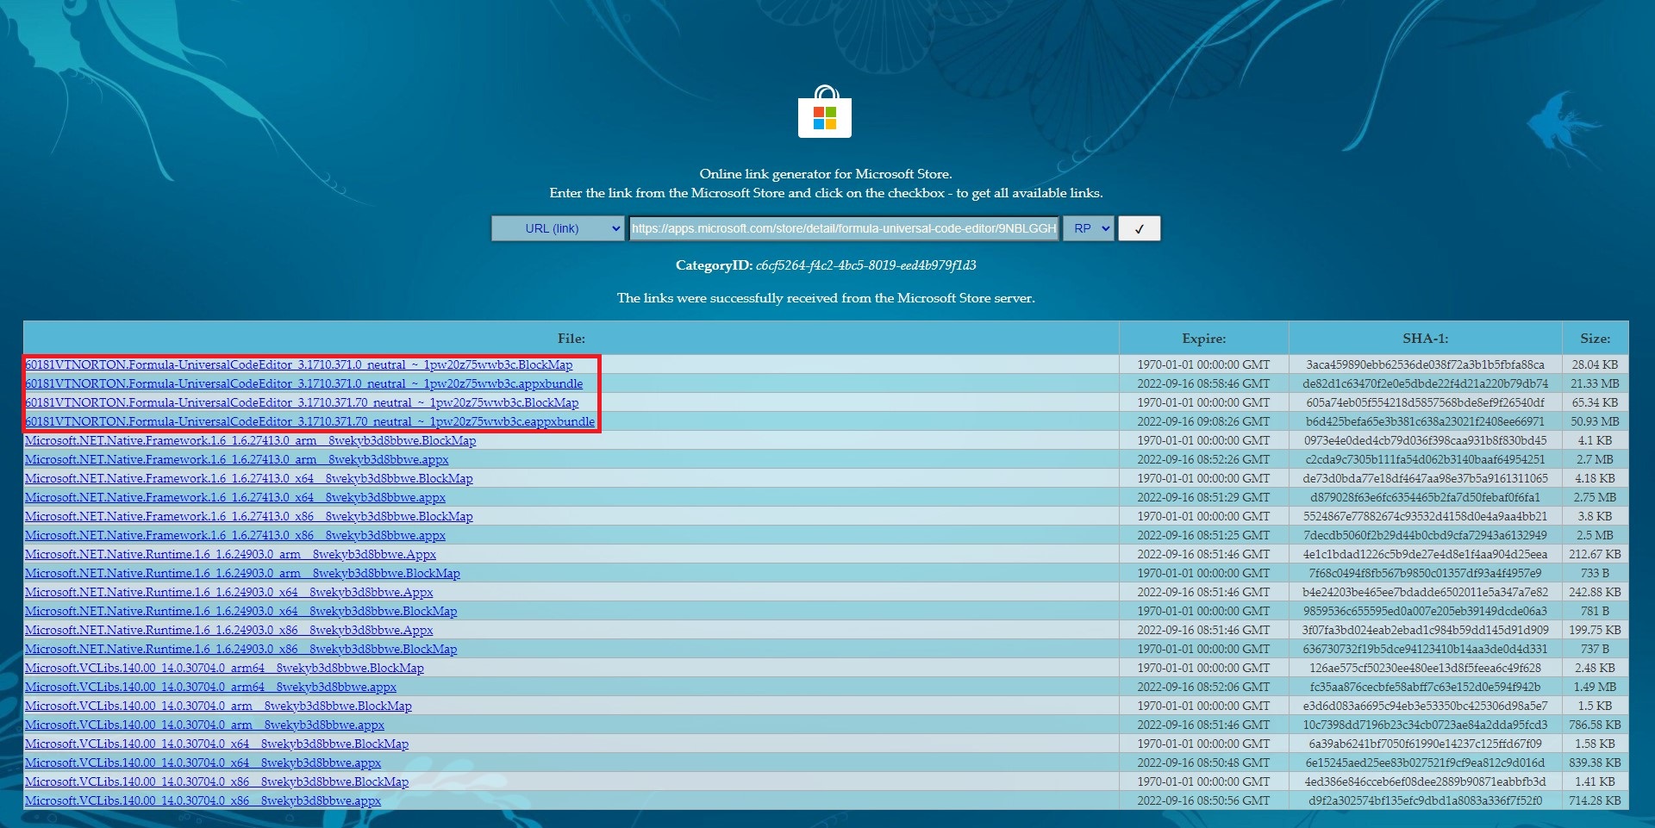Image resolution: width=1655 pixels, height=828 pixels.
Task: Click the 714.28 KB size cell
Action: pos(1595,800)
